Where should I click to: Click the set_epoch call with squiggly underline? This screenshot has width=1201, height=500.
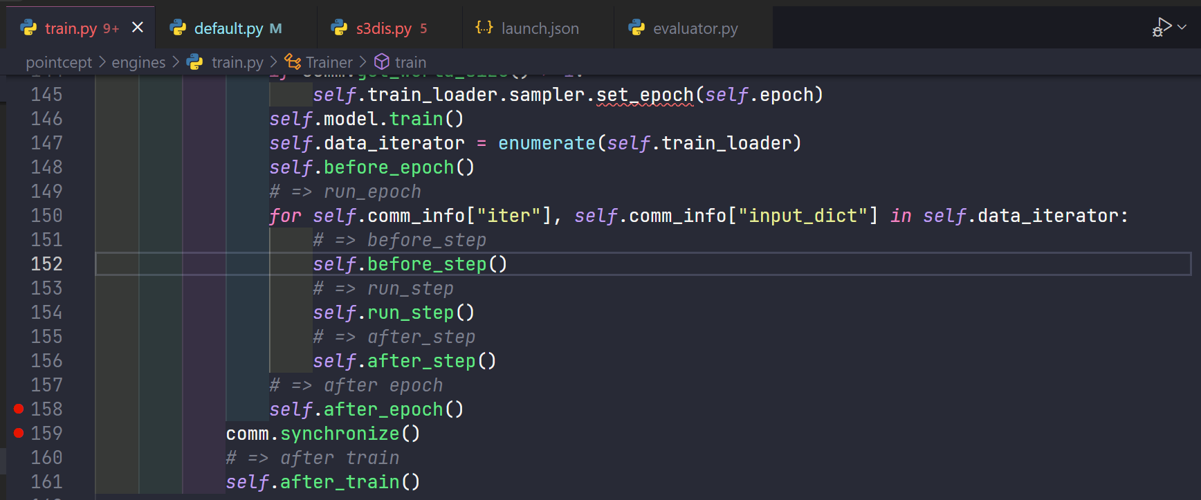pyautogui.click(x=645, y=95)
